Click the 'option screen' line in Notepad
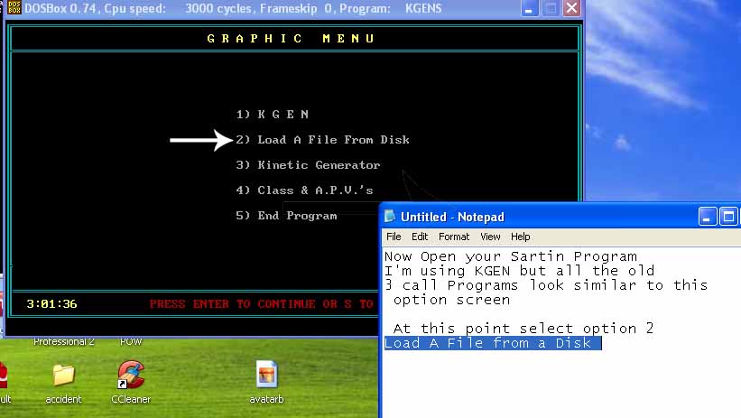This screenshot has width=741, height=418. tap(451, 300)
